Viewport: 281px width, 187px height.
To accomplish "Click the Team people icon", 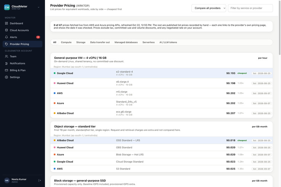I will click(x=7, y=56).
